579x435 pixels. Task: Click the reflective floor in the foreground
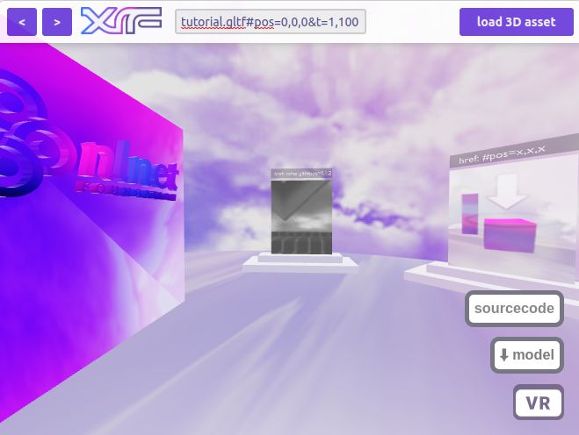click(290, 368)
